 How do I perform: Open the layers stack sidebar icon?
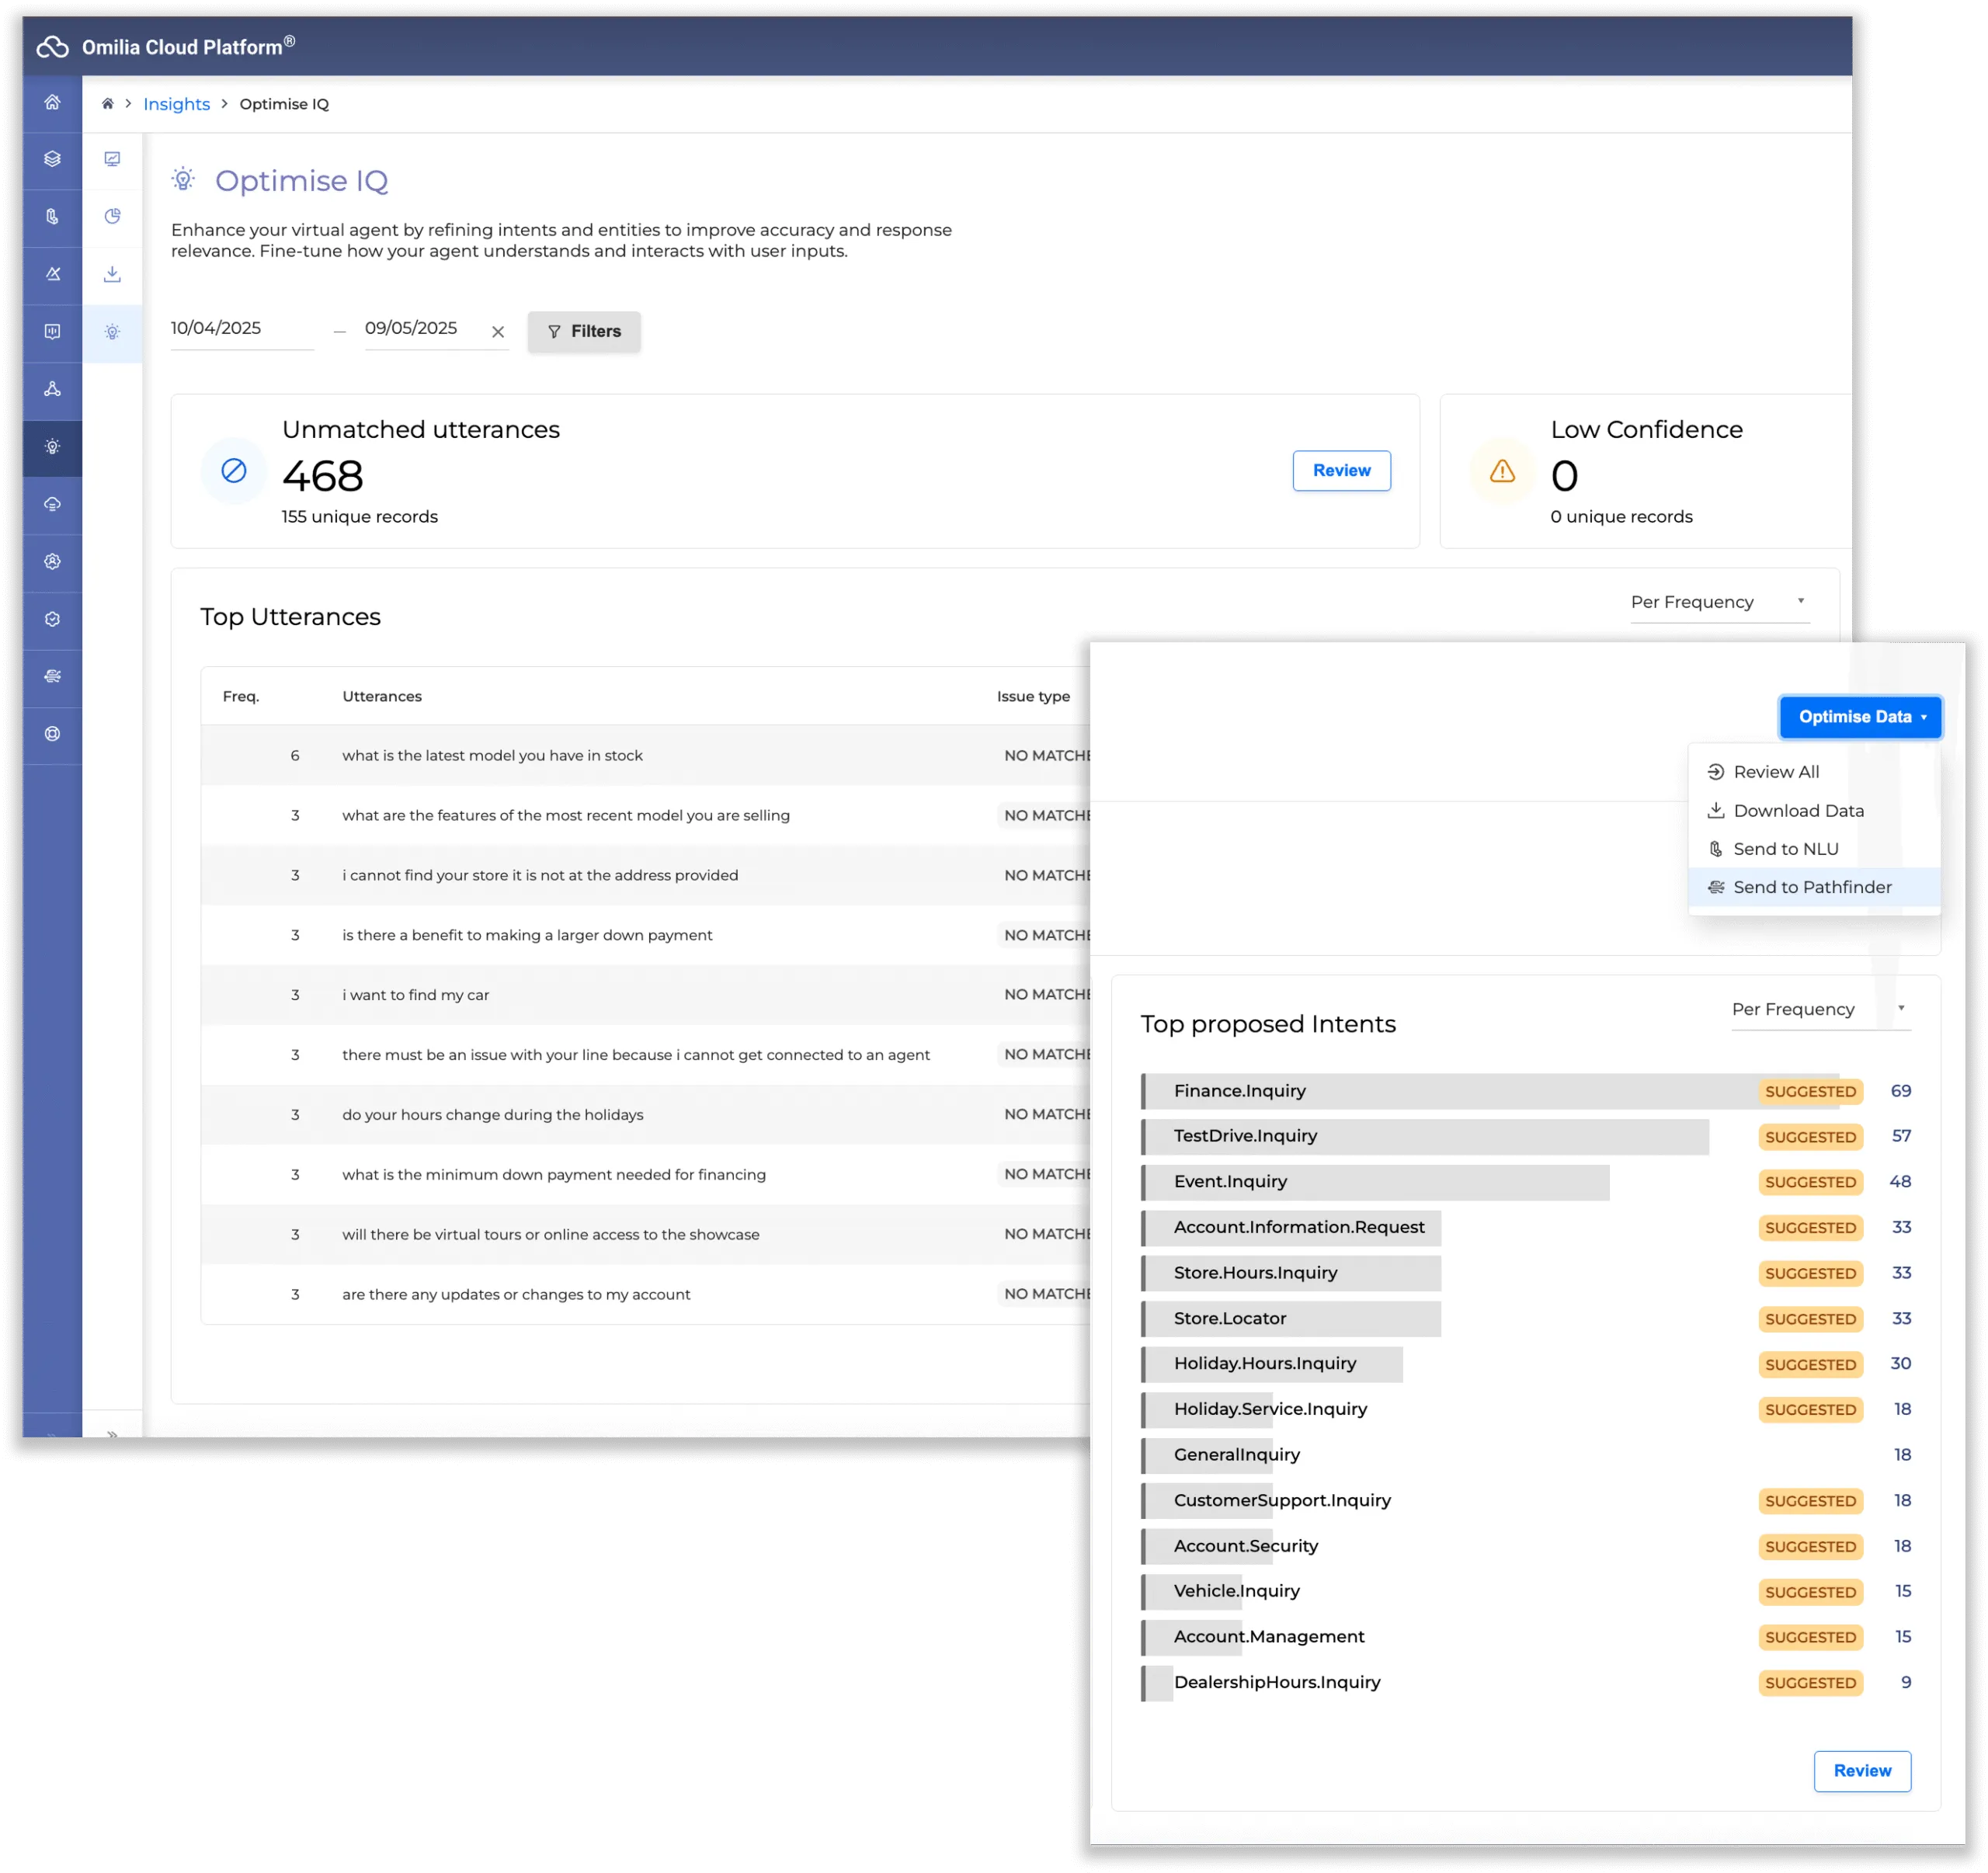52,159
